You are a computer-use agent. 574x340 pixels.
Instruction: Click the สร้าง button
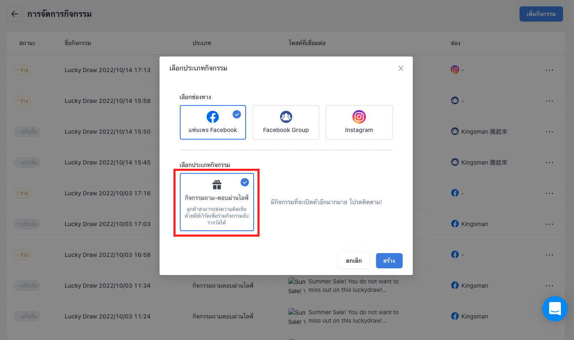389,261
